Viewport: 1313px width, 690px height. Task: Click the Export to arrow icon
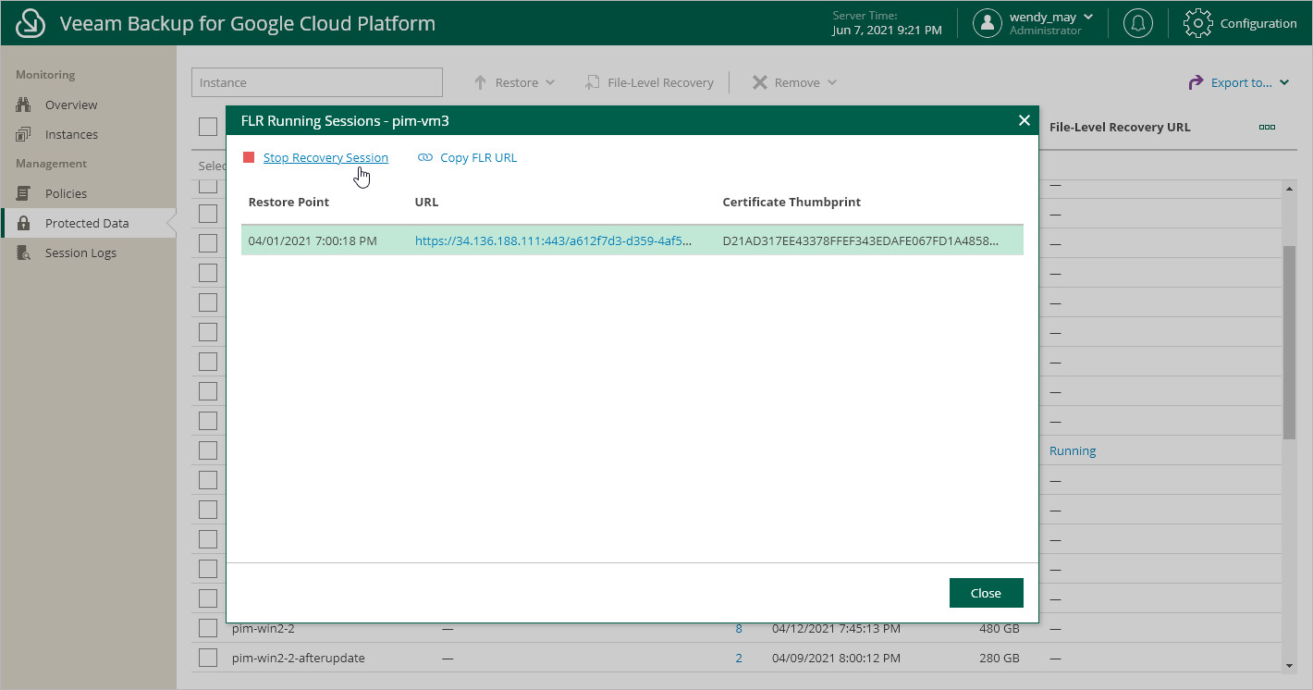[1196, 82]
